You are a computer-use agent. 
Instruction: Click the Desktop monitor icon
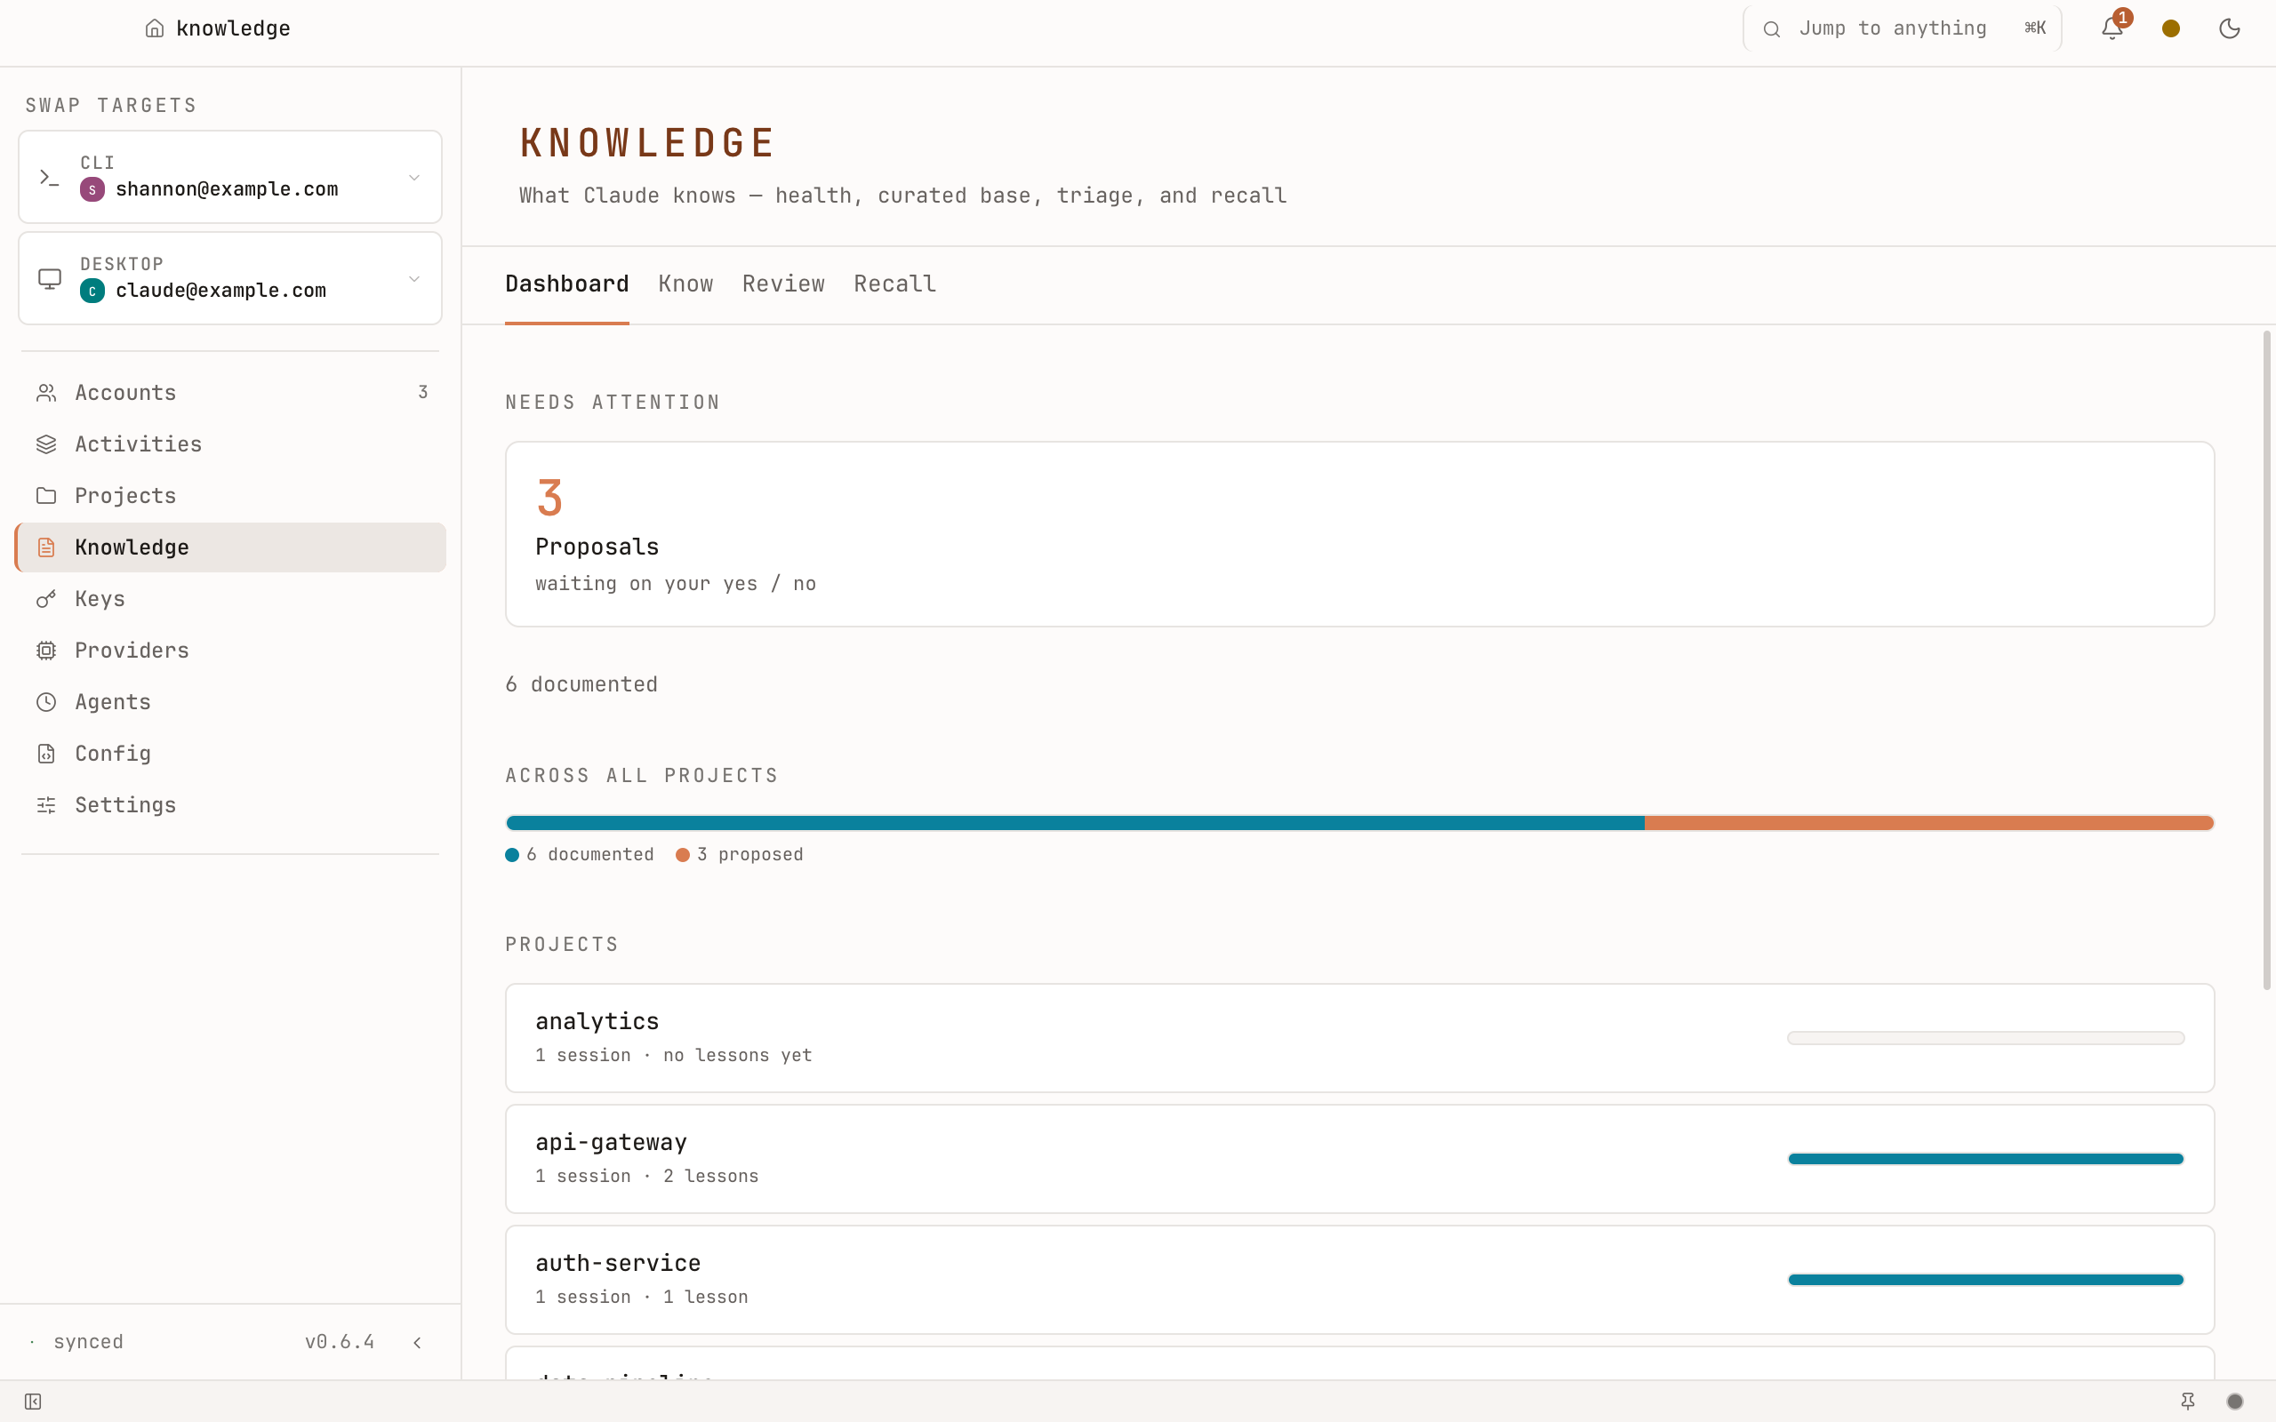coord(50,278)
